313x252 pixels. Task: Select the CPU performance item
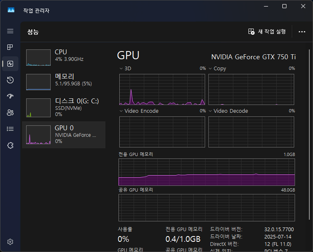point(64,57)
